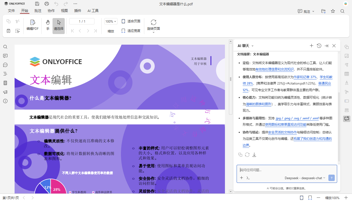
Task: Click the zoom in plus in status bar
Action: click(346, 198)
